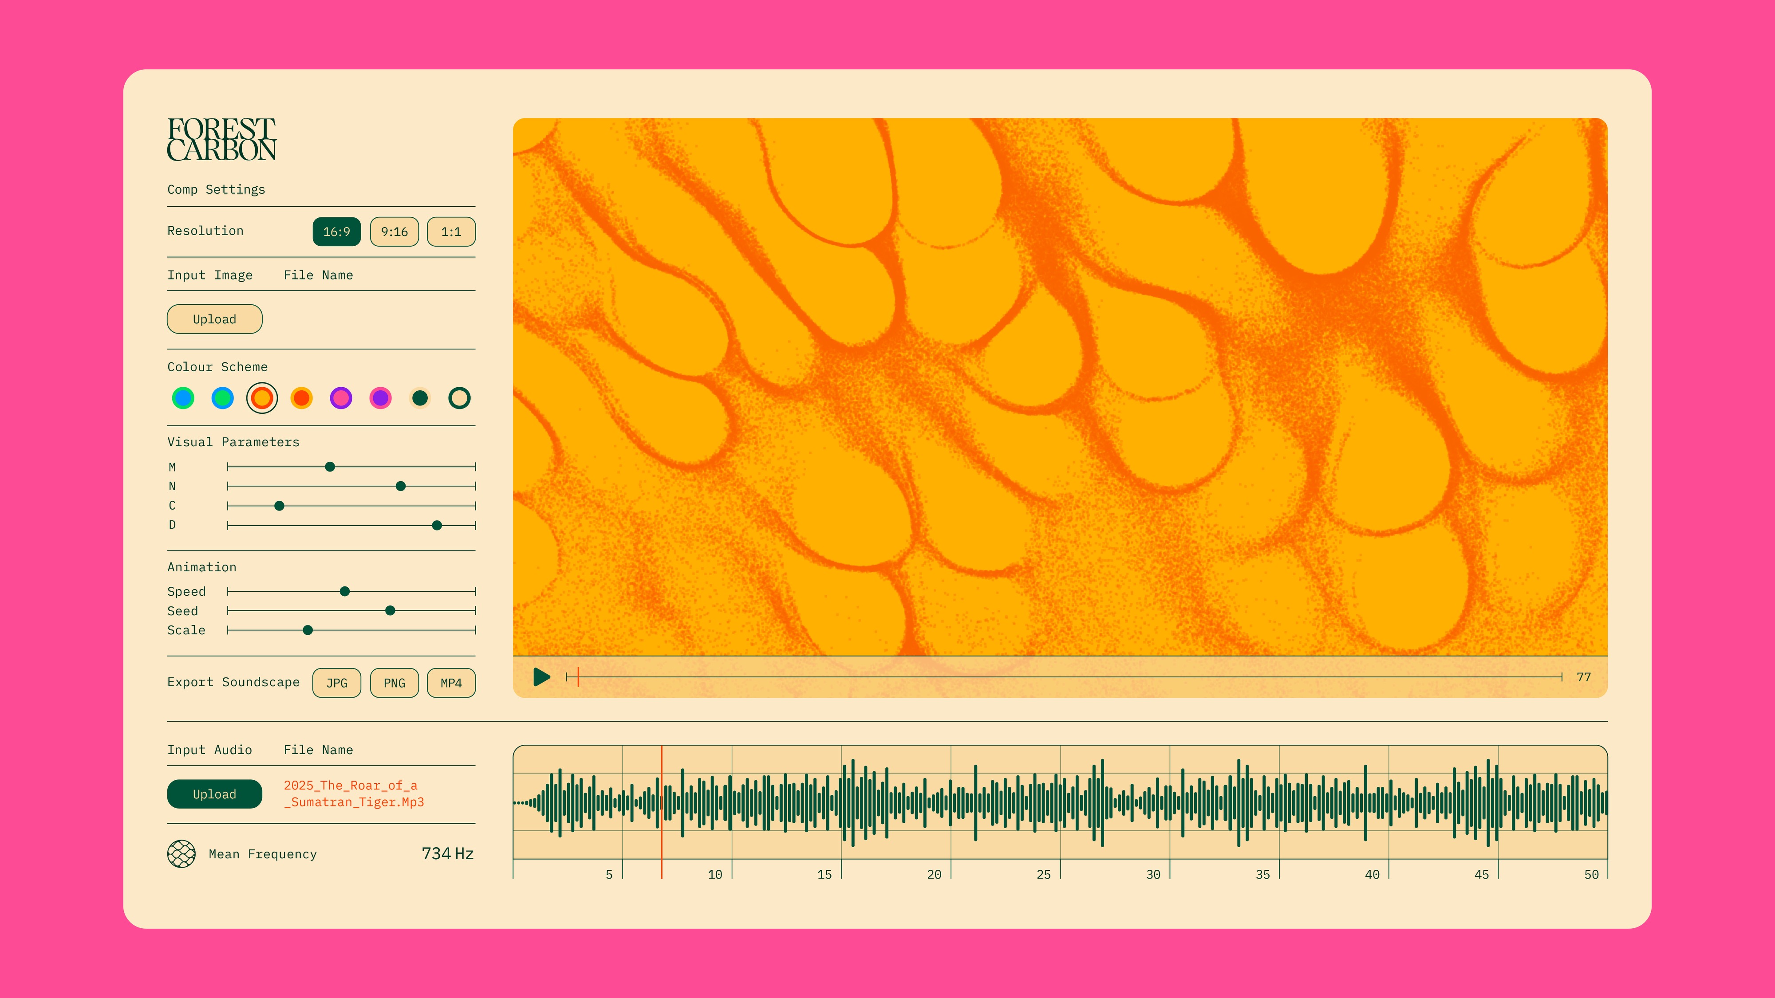This screenshot has height=998, width=1775.
Task: Click the green Input Audio Upload button
Action: tap(214, 794)
